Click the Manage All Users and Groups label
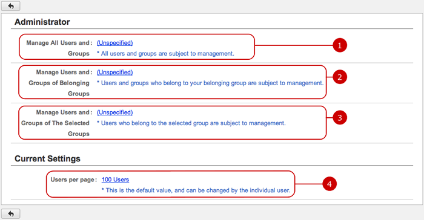 [59, 48]
